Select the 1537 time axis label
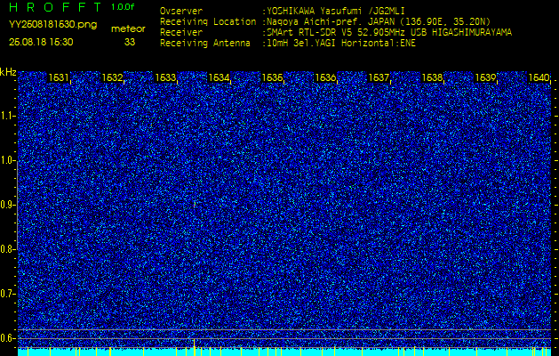 pyautogui.click(x=379, y=77)
